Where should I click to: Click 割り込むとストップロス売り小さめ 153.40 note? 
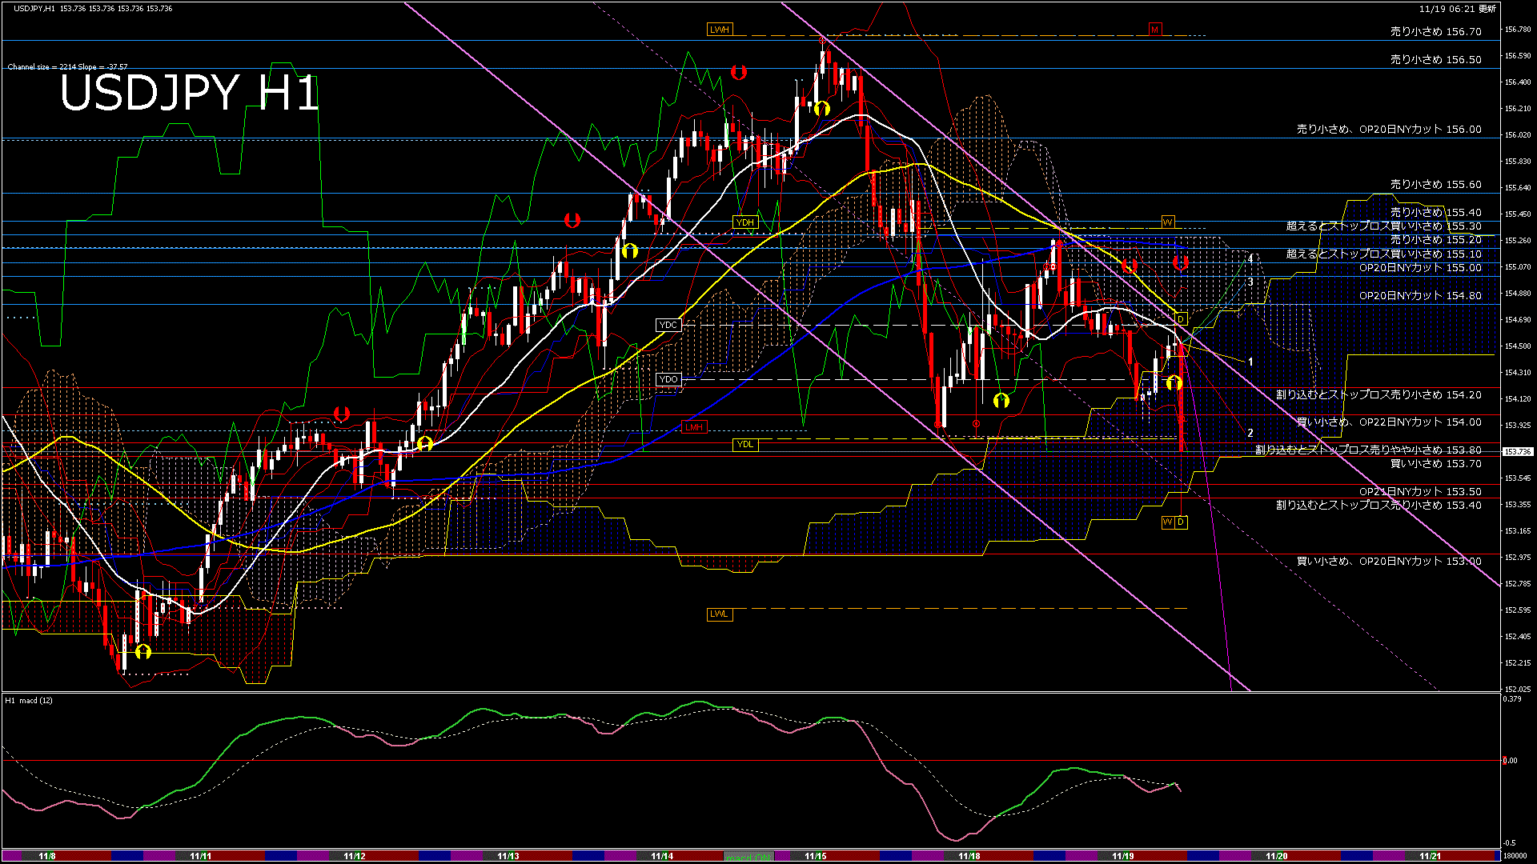coord(1379,506)
